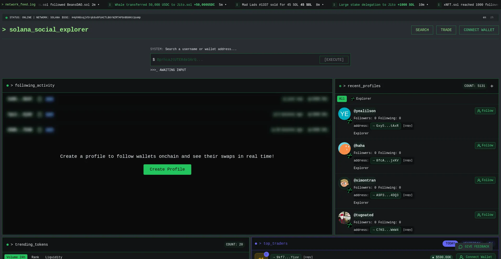Open the Give Feedback chat bubble
Screen dimensions: 501x259
[x=474, y=247]
